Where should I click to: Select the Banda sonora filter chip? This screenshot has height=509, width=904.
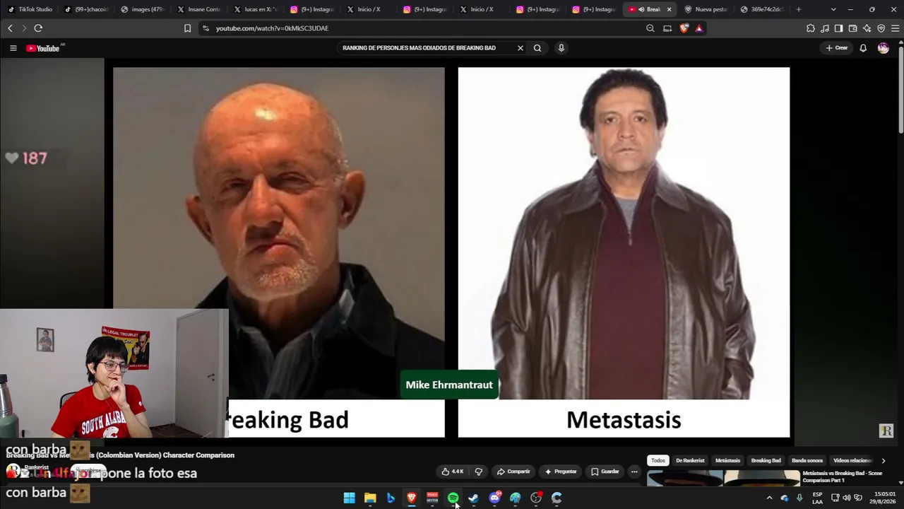807,460
